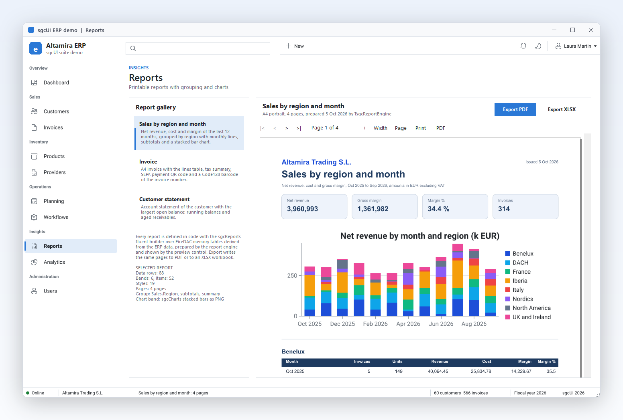Screen dimensions: 623x420
Task: Select the Sales by region and month report
Action: click(189, 133)
